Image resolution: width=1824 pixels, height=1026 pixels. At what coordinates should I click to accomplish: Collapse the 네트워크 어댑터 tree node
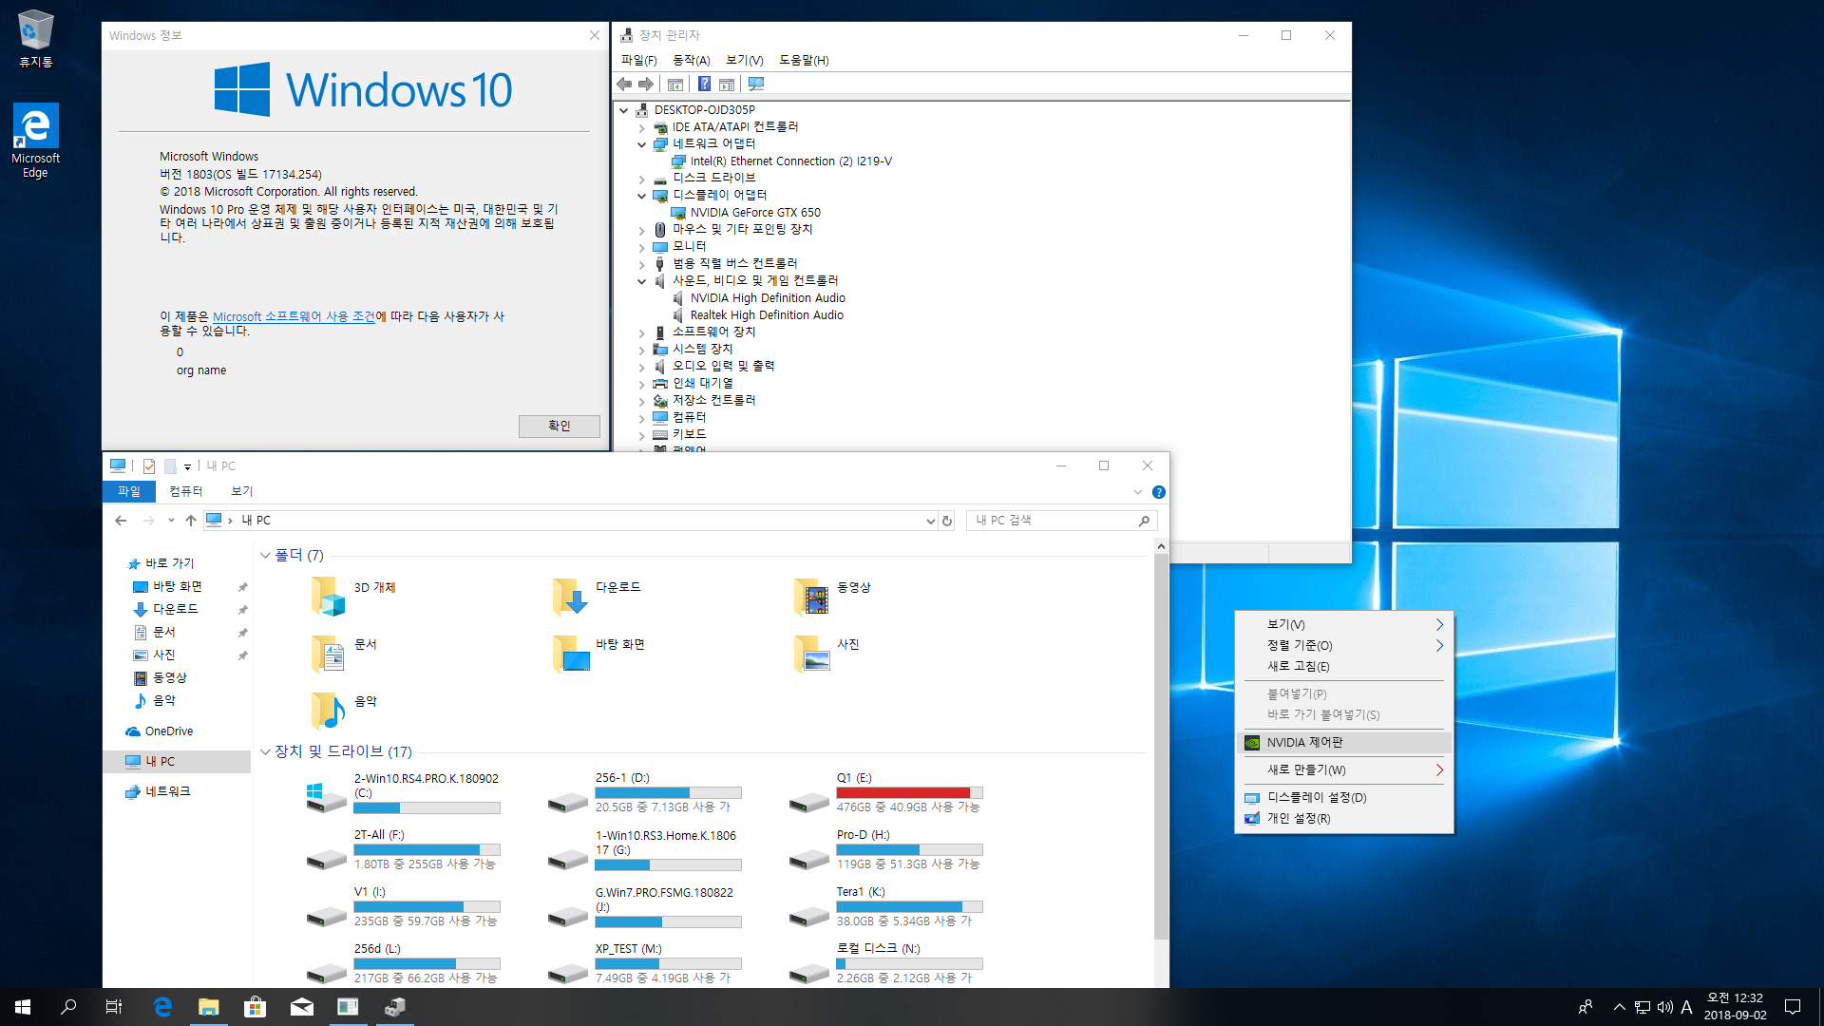pos(641,144)
